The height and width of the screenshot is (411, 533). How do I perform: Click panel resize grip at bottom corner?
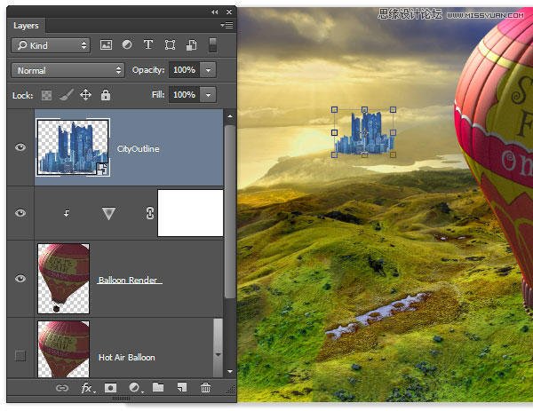pyautogui.click(x=231, y=390)
